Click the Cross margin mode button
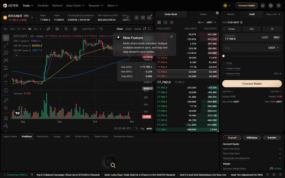285x178 pixels. 231,29
